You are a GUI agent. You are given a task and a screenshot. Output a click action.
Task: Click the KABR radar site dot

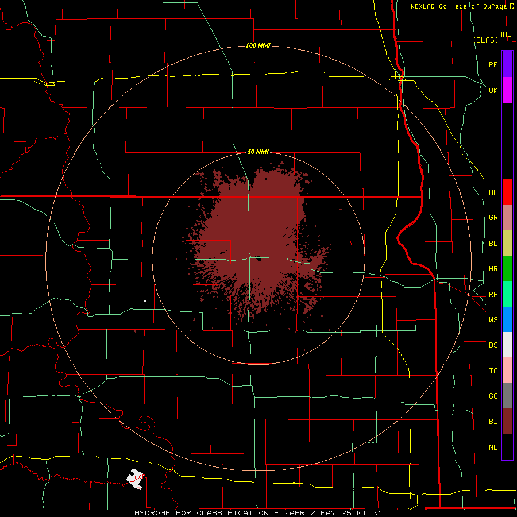(x=258, y=258)
